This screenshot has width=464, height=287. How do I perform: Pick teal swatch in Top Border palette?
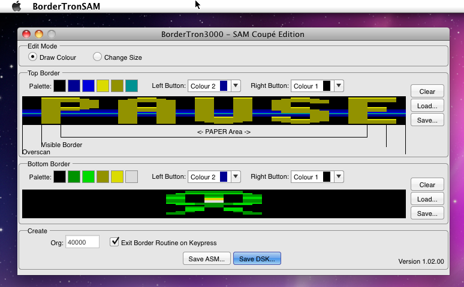click(x=131, y=86)
